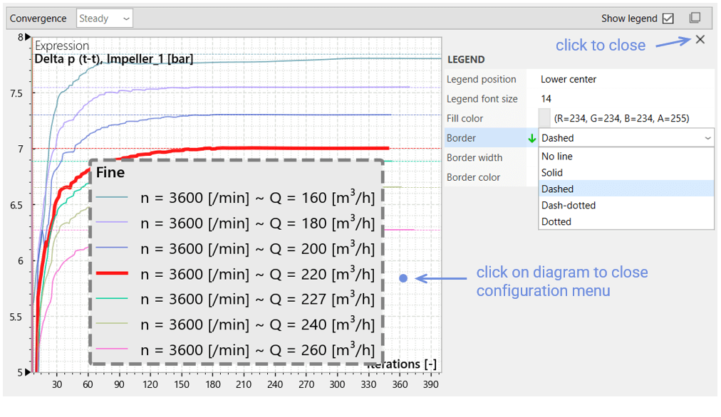The image size is (721, 417).
Task: Edit the Legend font size value 14
Action: tap(546, 99)
